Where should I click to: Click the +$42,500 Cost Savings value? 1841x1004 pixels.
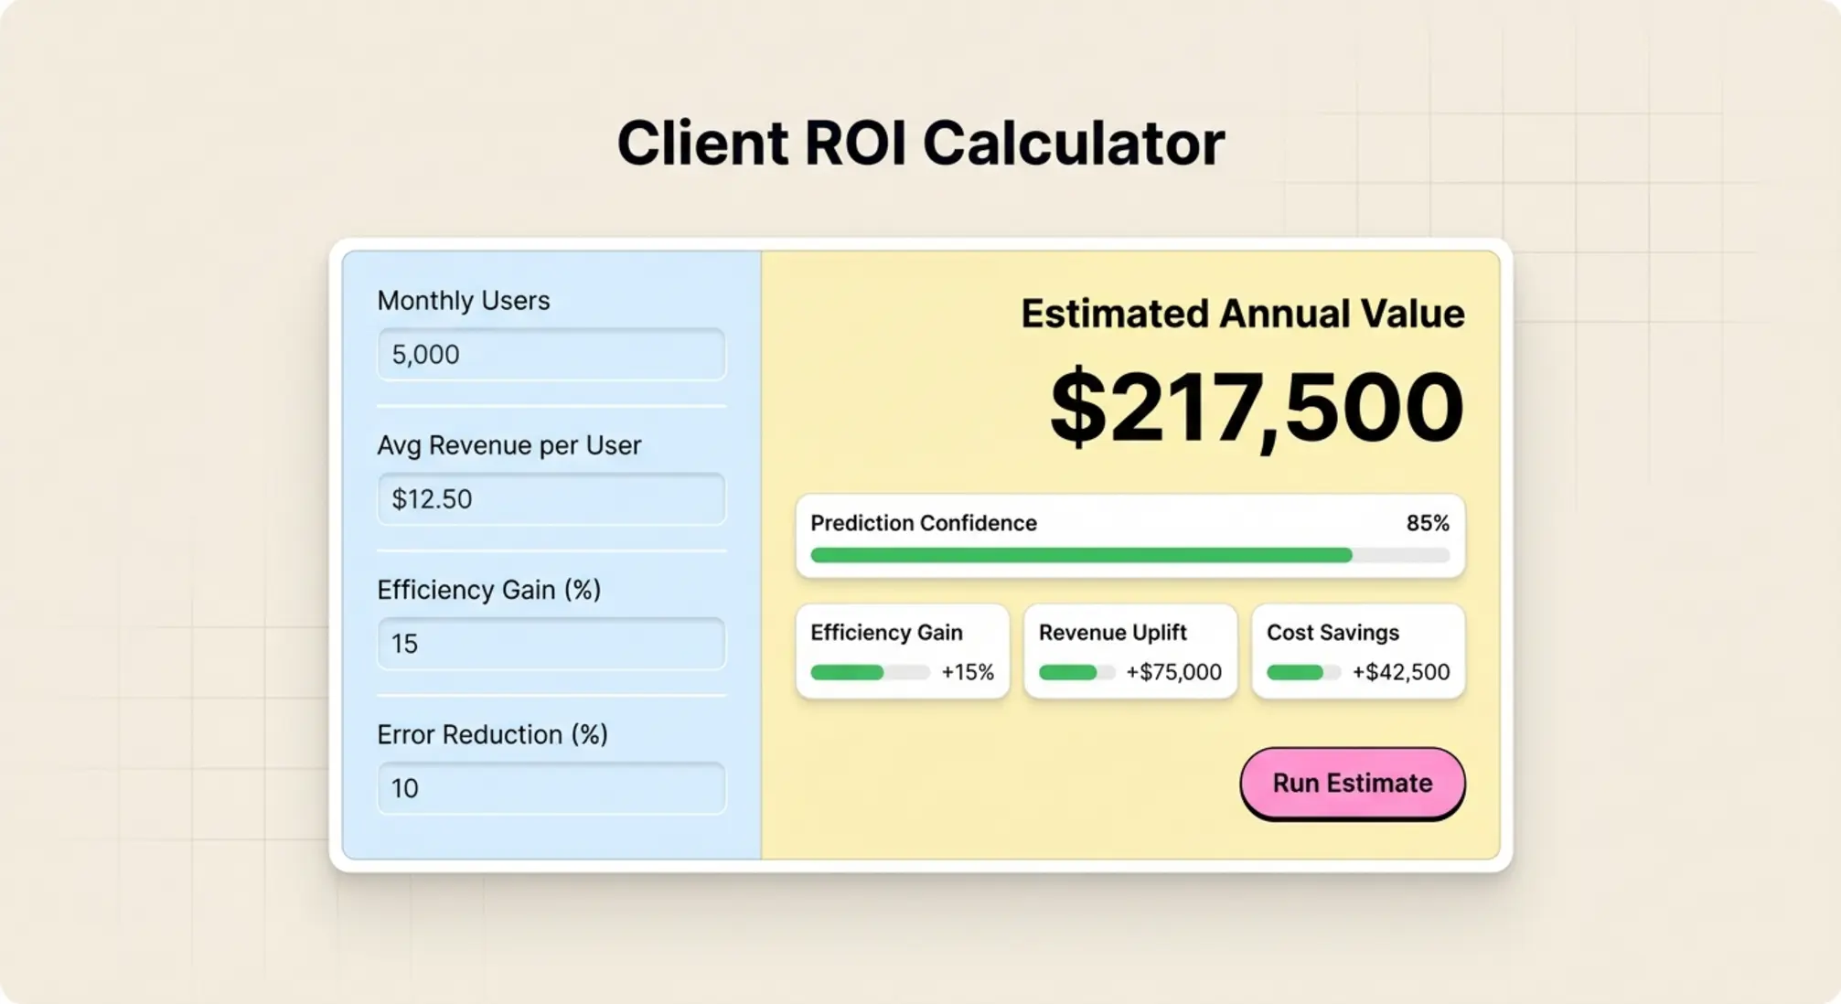coord(1400,672)
